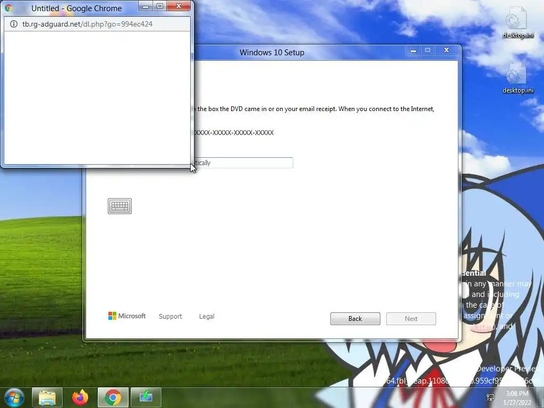This screenshot has height=408, width=544.
Task: Open the Support link
Action: (x=171, y=317)
